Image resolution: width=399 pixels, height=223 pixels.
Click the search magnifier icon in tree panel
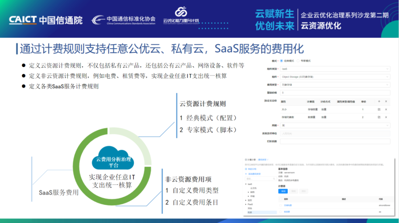(x=274, y=179)
